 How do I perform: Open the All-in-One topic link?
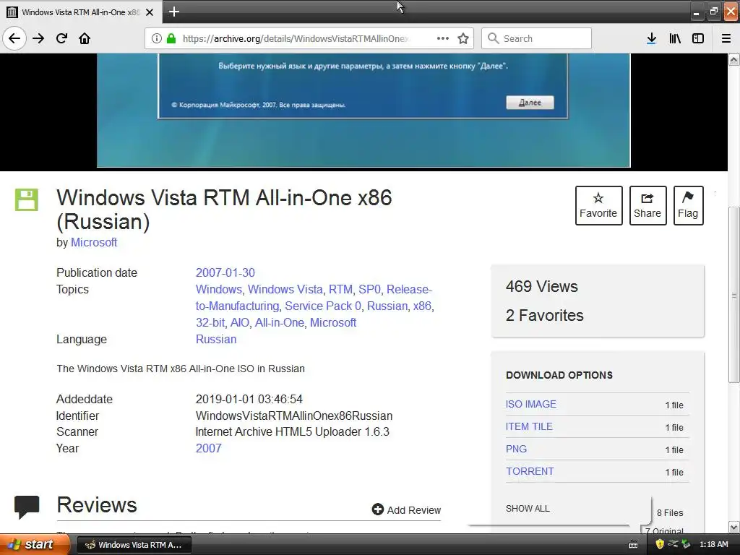coord(280,322)
